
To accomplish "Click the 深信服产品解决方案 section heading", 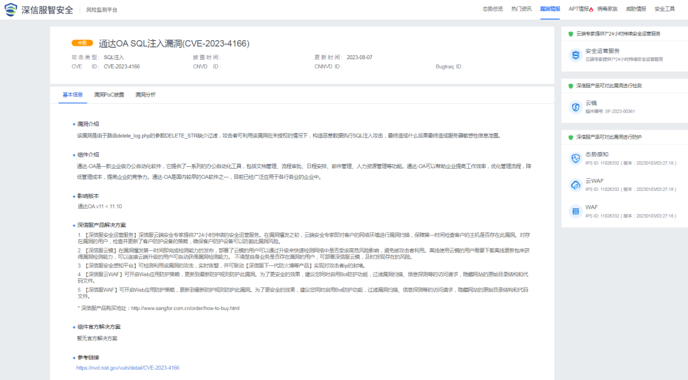I will (101, 225).
